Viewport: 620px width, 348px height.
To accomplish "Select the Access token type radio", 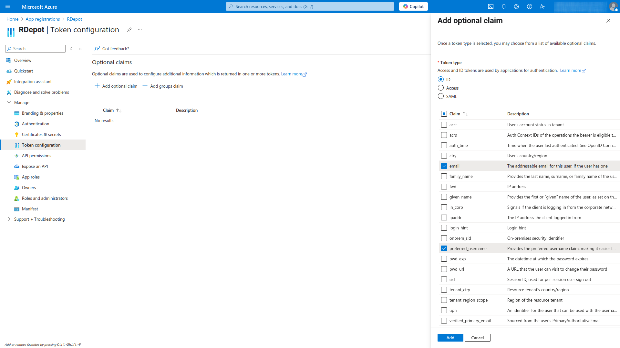I will (441, 88).
